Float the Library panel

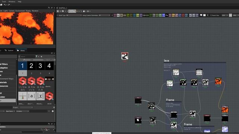pos(52,53)
